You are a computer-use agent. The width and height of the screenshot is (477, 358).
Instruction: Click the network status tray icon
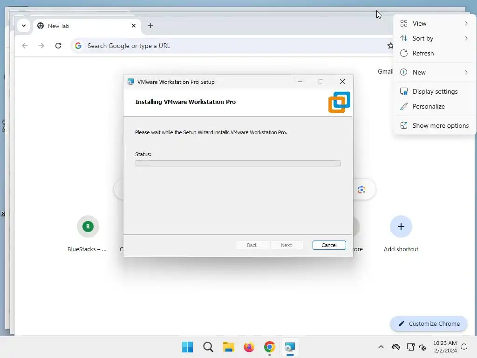pyautogui.click(x=411, y=347)
